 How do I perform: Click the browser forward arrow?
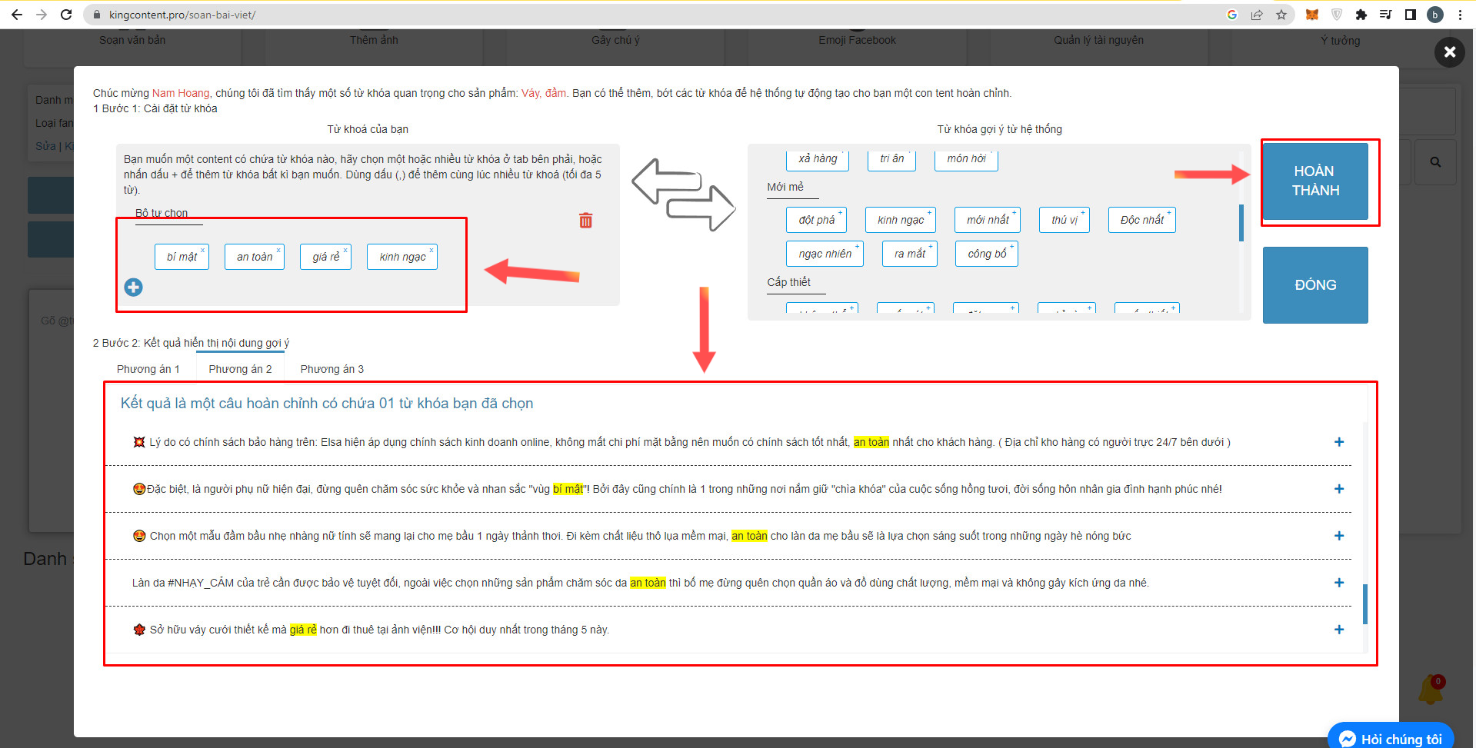[42, 15]
